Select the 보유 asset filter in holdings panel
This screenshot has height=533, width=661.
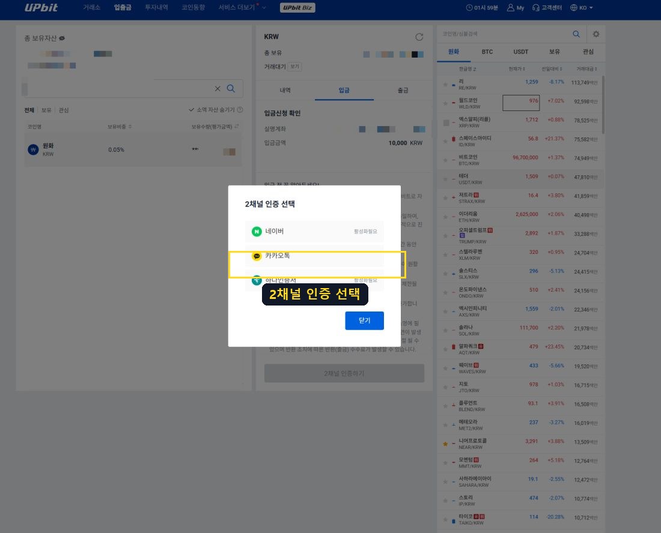tap(46, 110)
